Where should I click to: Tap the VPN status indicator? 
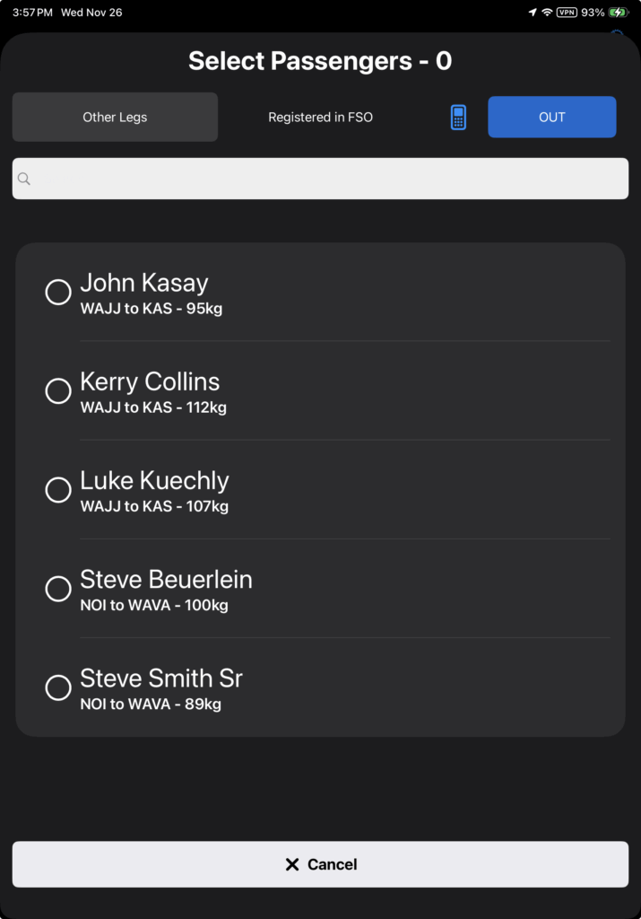click(567, 13)
